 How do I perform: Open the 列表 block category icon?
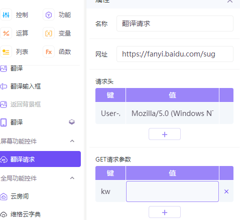6,51
